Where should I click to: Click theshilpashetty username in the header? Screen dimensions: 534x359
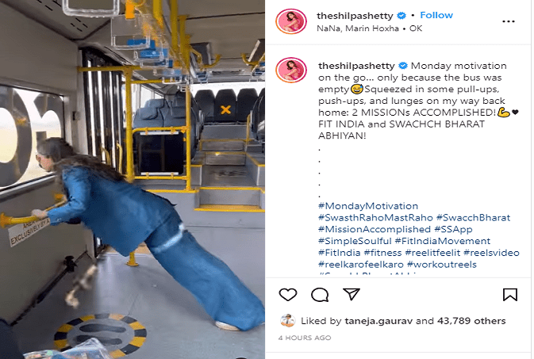(x=355, y=16)
